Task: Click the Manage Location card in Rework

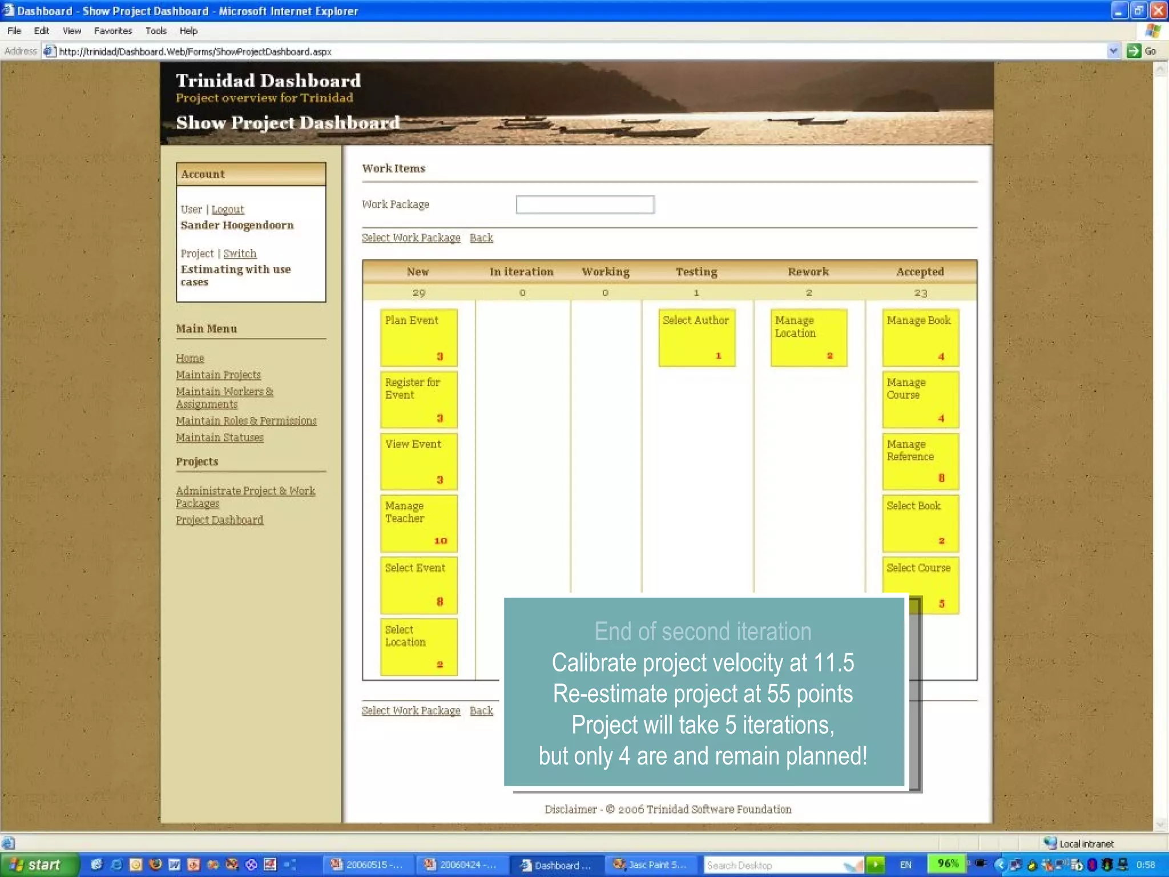Action: 808,337
